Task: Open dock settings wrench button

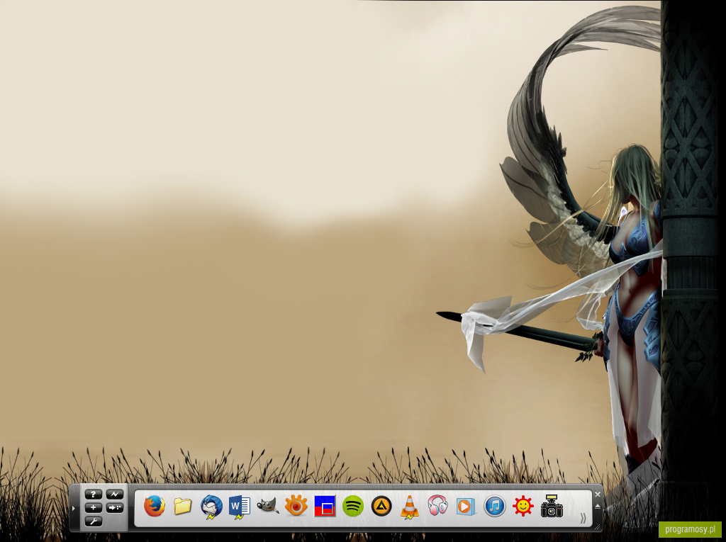Action: (93, 521)
